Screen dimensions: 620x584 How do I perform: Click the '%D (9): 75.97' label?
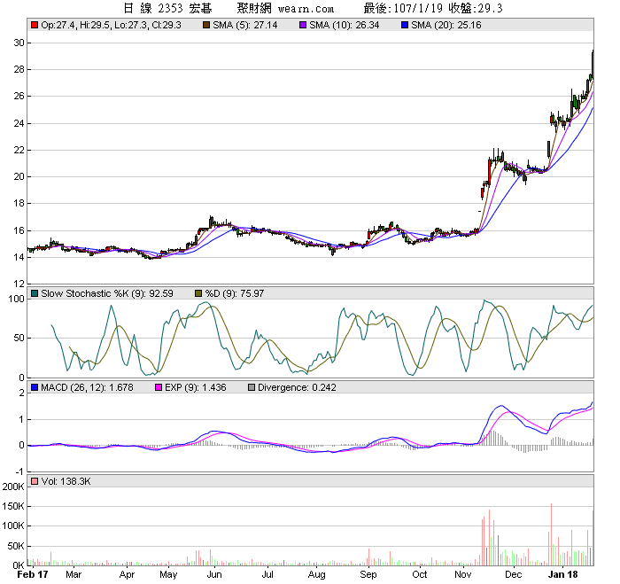[235, 293]
